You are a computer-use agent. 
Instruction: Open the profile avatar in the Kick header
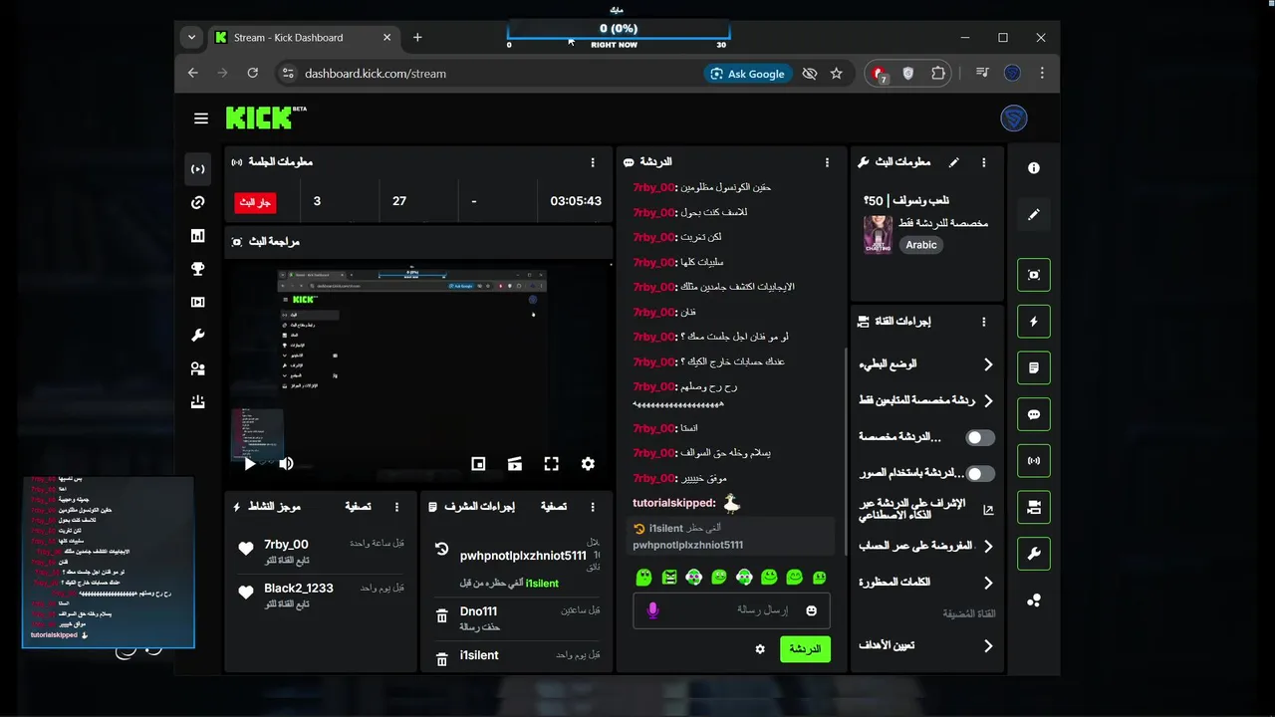pos(1014,119)
